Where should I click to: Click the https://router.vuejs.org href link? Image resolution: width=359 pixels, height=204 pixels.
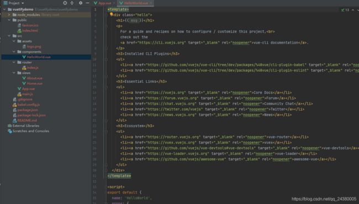(173, 137)
